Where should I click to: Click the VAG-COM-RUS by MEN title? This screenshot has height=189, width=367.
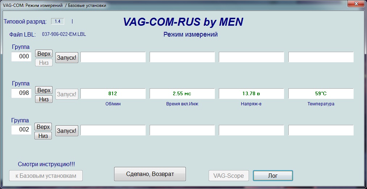tap(183, 22)
